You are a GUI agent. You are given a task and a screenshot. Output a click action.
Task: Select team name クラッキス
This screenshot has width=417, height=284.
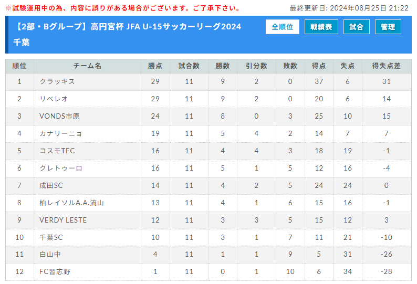(x=57, y=81)
